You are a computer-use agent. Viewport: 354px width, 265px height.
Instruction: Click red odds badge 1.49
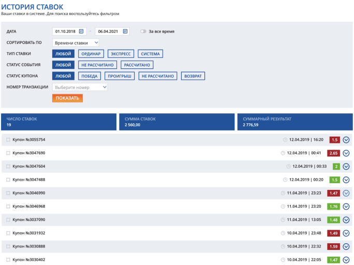pyautogui.click(x=333, y=233)
